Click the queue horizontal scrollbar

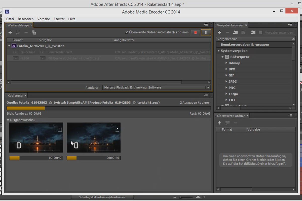click(96, 82)
